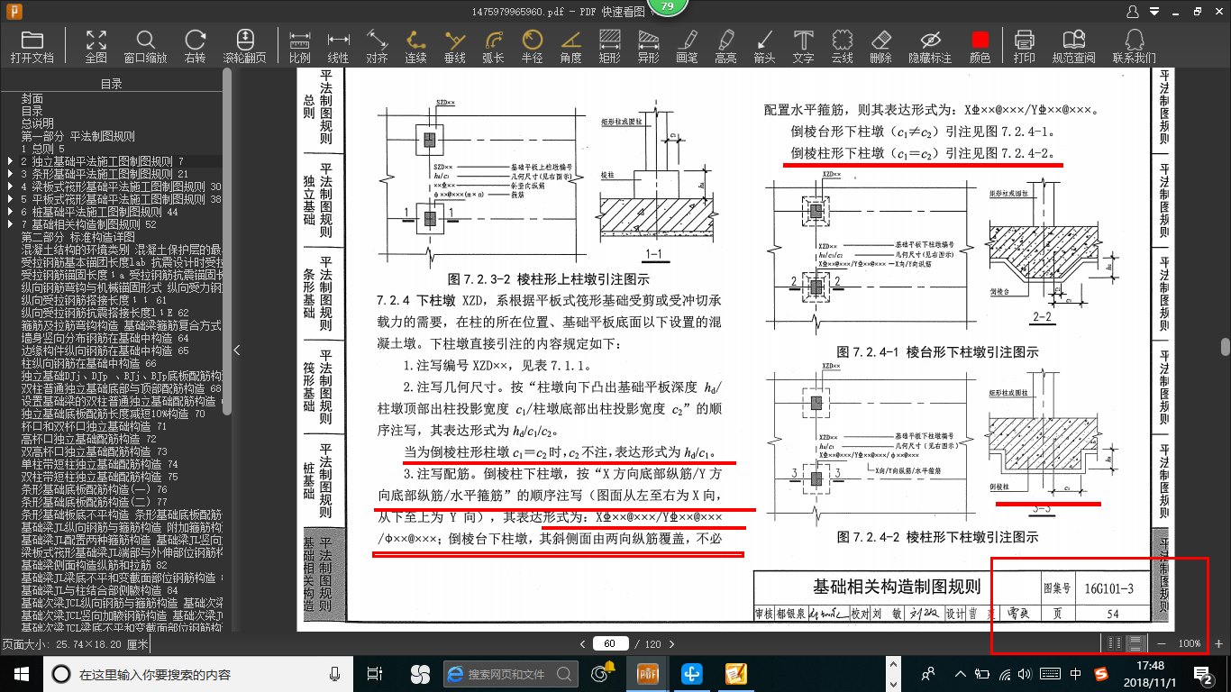This screenshot has width=1231, height=692.
Task: Select the 箭头 arrow annotation tool
Action: coord(764,47)
